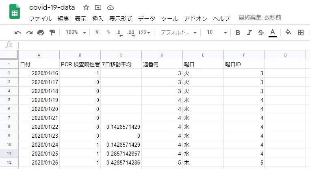
Task: Select the 週番号 header cell
Action: (x=162, y=64)
